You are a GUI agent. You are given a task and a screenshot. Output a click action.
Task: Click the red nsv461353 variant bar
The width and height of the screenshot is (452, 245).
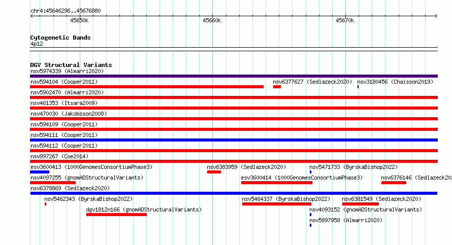[234, 108]
